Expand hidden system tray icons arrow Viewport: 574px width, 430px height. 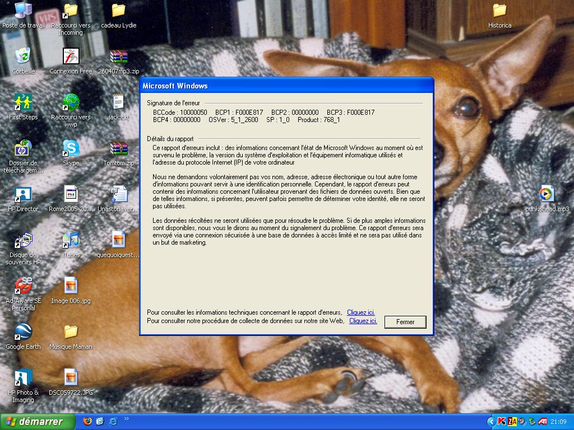491,422
